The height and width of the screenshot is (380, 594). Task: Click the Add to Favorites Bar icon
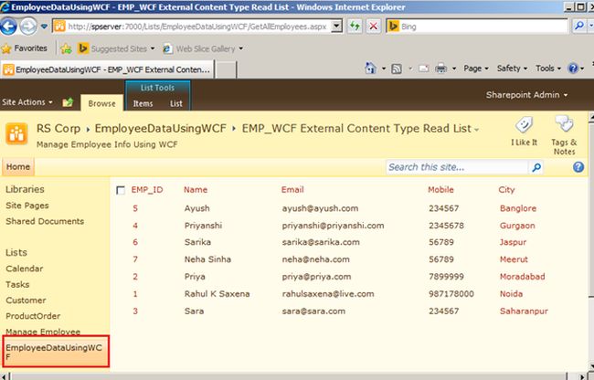click(x=66, y=48)
